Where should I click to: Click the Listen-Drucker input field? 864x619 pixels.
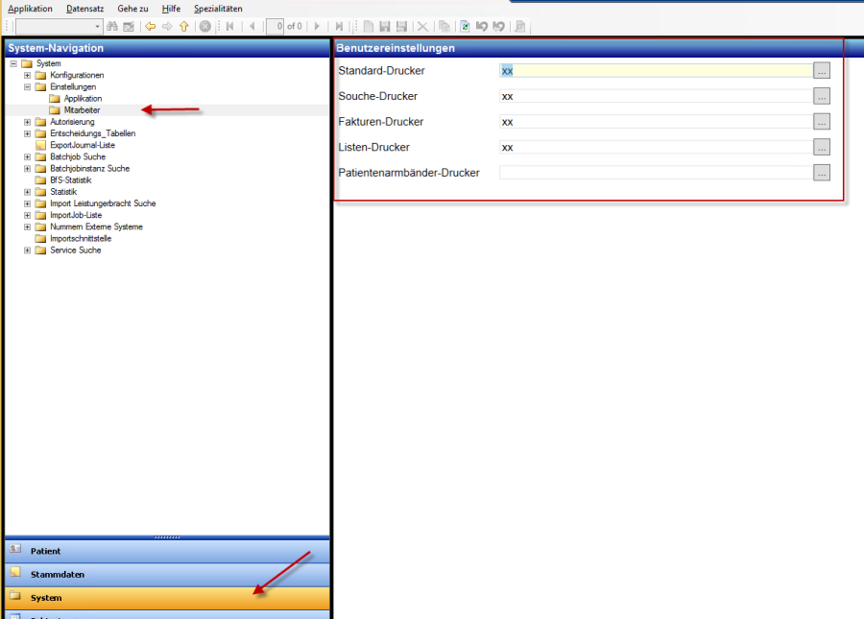pos(656,147)
